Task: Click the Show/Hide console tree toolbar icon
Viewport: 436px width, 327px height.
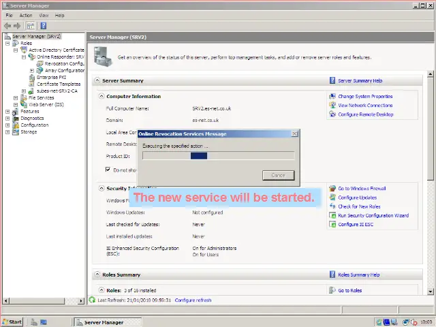Action: point(31,26)
